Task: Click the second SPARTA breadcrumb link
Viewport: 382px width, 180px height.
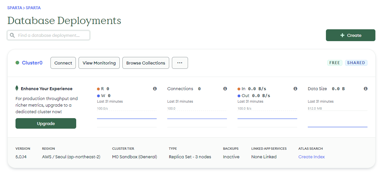Action: point(33,8)
